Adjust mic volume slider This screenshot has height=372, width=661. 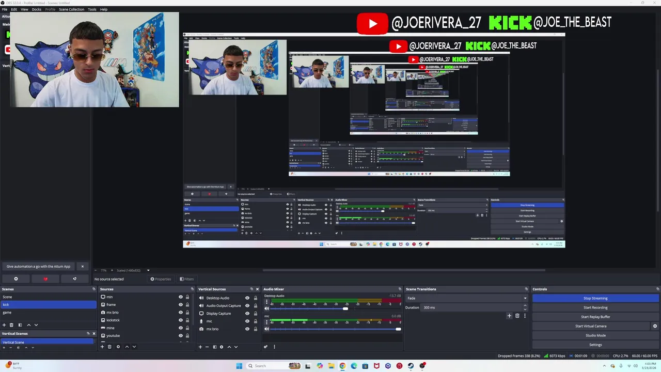398,329
